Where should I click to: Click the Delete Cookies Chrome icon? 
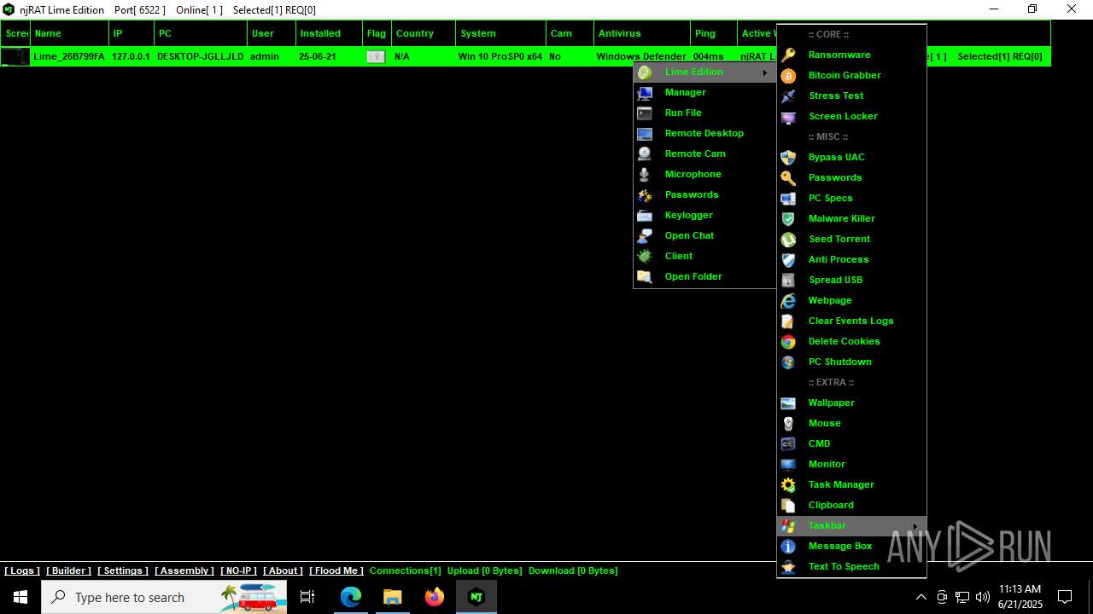point(788,341)
